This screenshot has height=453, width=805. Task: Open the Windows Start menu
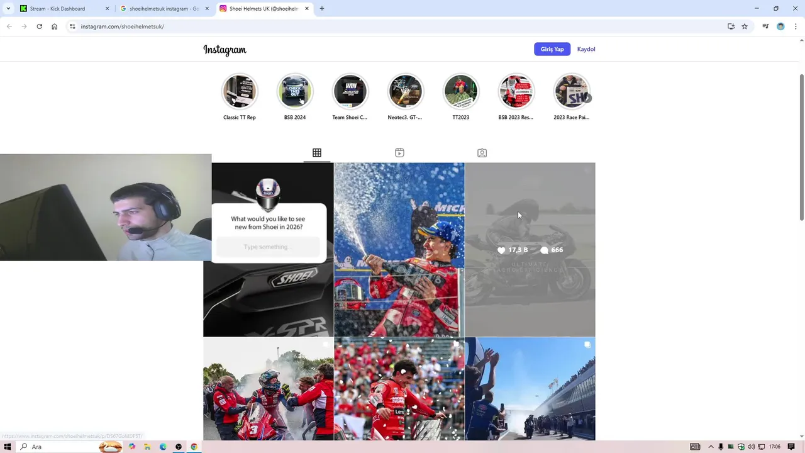coord(8,447)
